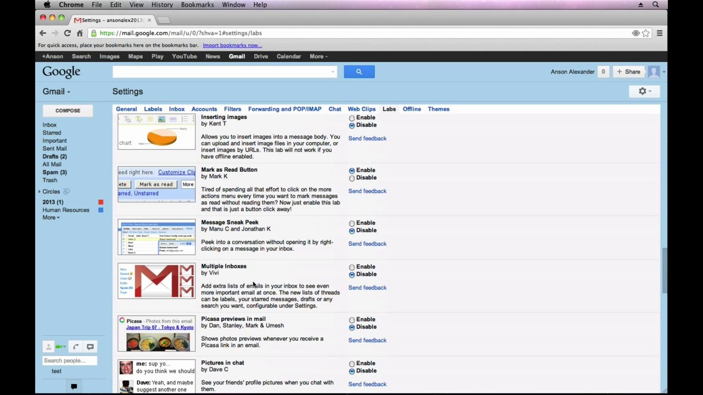Click the chat bubble icon in sidebar bottom

[90, 347]
